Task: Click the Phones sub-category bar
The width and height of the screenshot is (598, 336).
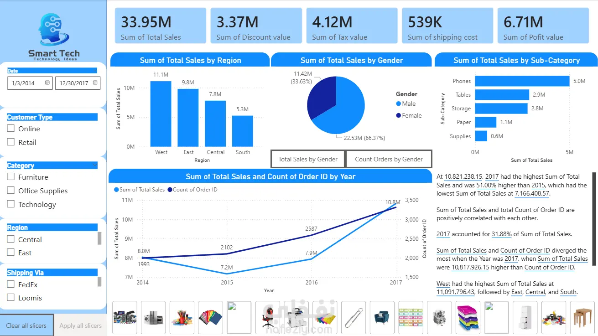Action: pyautogui.click(x=522, y=81)
